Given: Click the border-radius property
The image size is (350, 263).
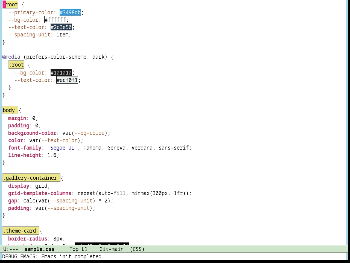Looking at the screenshot, I should (28, 239).
